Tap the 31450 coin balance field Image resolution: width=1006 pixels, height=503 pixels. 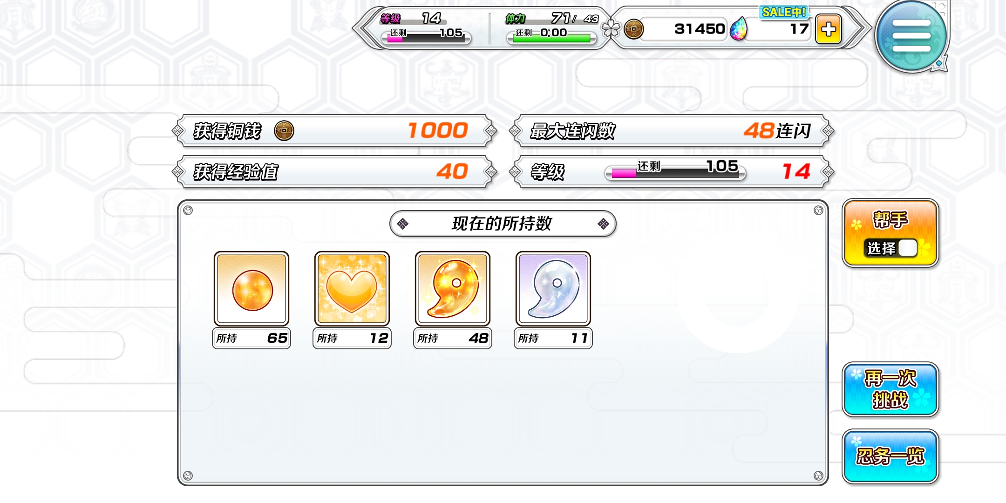pyautogui.click(x=683, y=29)
